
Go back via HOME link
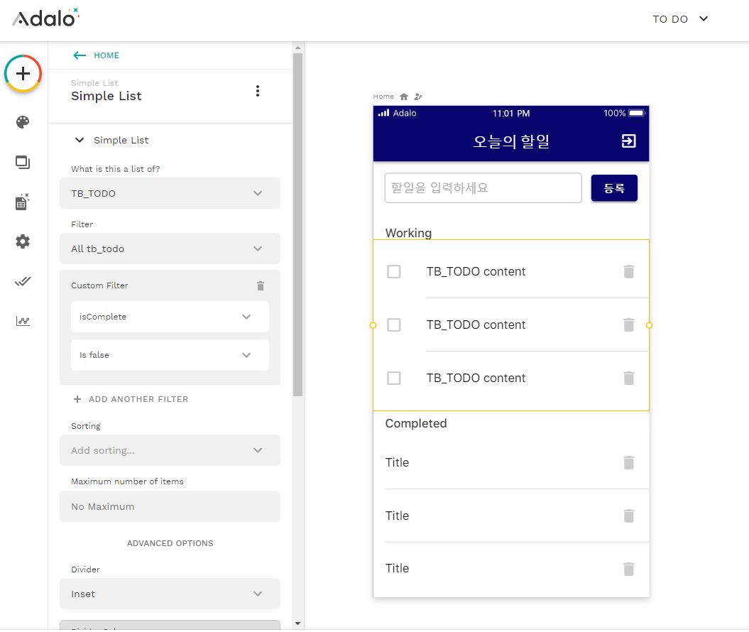pyautogui.click(x=106, y=55)
